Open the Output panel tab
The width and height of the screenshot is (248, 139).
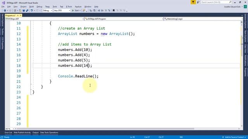pos(35,132)
